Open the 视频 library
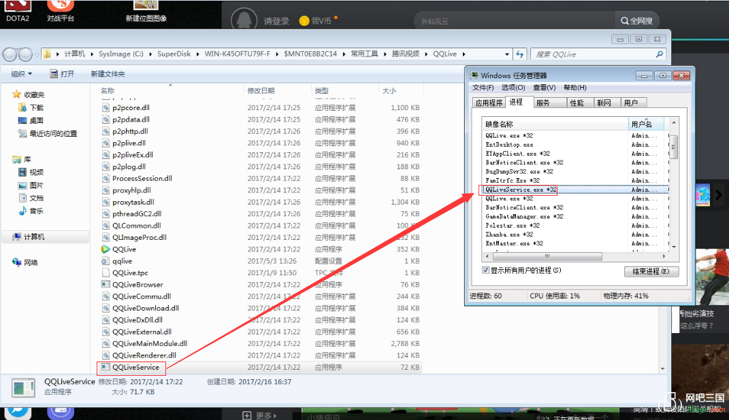The image size is (729, 420). point(31,172)
